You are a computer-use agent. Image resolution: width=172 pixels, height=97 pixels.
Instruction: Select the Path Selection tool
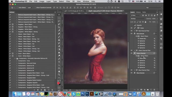point(59,65)
